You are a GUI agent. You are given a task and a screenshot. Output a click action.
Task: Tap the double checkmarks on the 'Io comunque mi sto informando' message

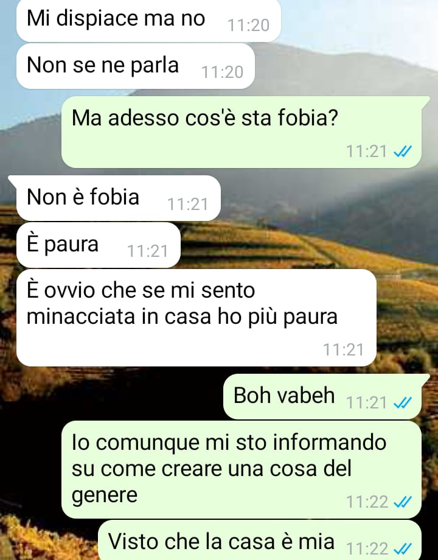tap(402, 502)
